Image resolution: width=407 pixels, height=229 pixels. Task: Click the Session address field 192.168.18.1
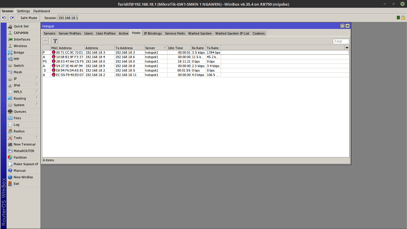(x=68, y=18)
